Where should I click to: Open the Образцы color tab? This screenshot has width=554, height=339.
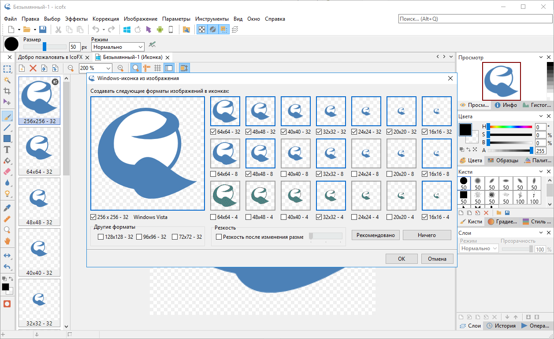pos(503,160)
